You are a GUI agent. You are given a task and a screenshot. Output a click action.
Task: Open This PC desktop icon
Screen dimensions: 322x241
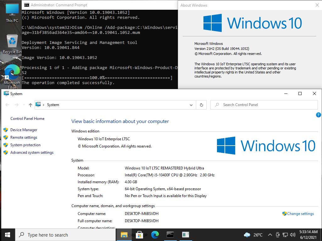pyautogui.click(x=12, y=13)
